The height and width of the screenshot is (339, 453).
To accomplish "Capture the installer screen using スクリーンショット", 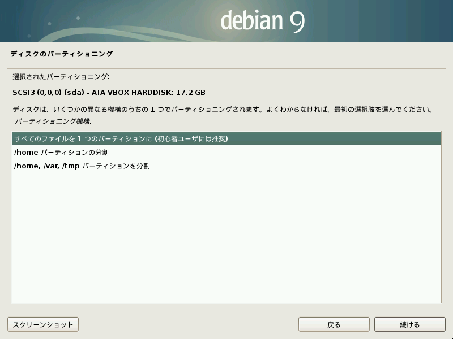I will pyautogui.click(x=42, y=324).
